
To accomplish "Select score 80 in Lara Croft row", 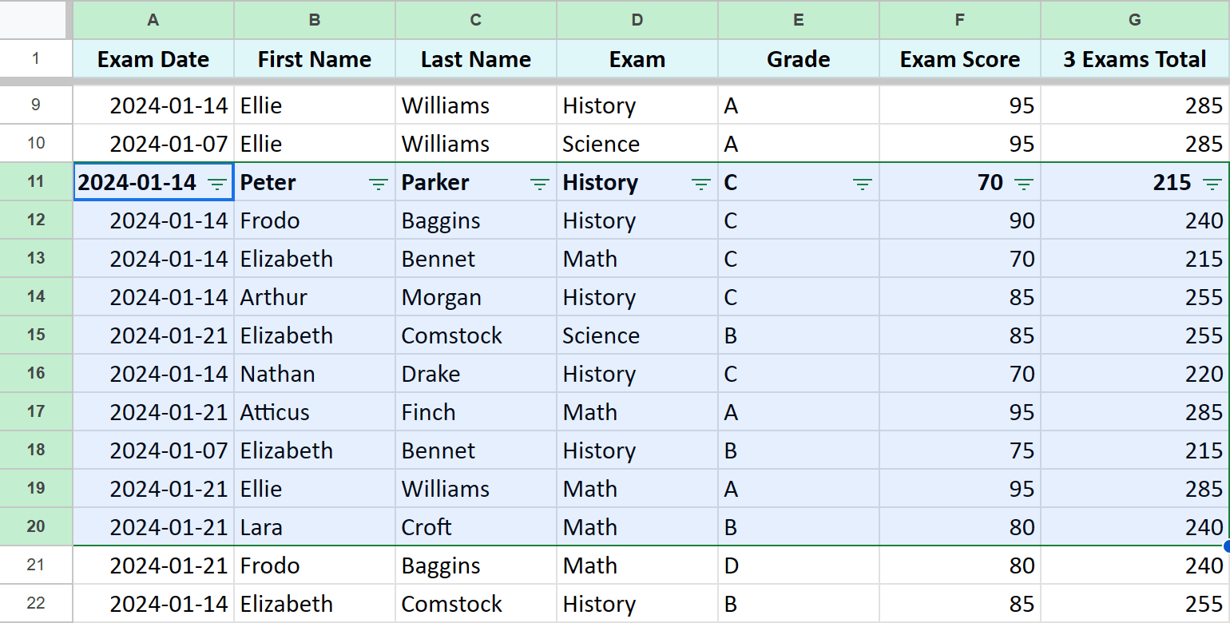I will (x=960, y=527).
